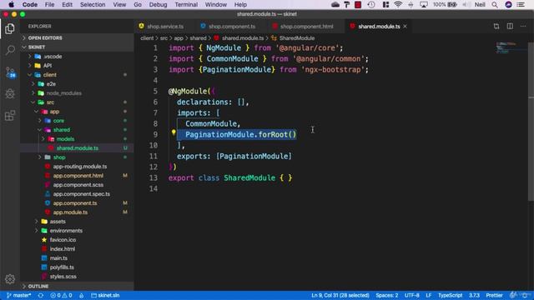
Task: Click the master branch indicator in status bar
Action: pos(18,295)
